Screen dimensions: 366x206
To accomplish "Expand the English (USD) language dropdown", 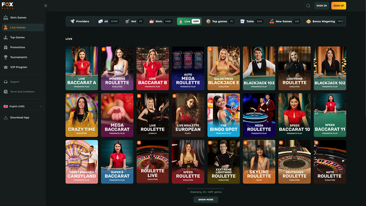I will (23, 107).
